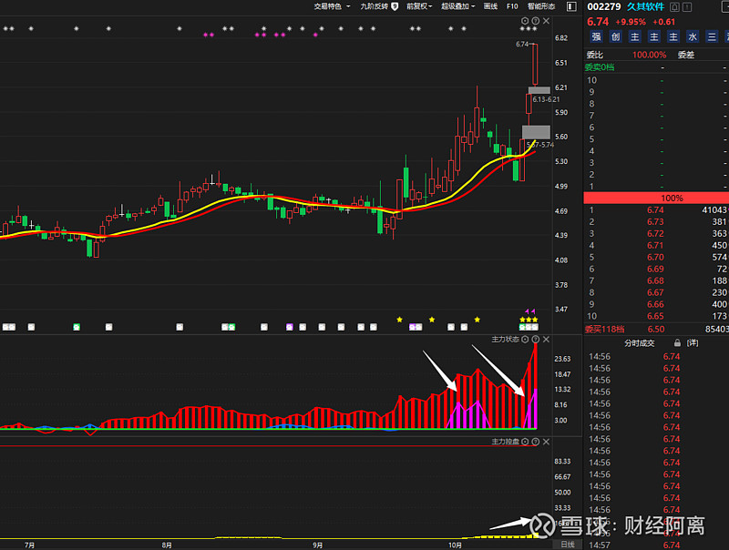Open settings icon for 主力控盘 indicator
Viewport: 729px width, 550px height.
(x=525, y=442)
